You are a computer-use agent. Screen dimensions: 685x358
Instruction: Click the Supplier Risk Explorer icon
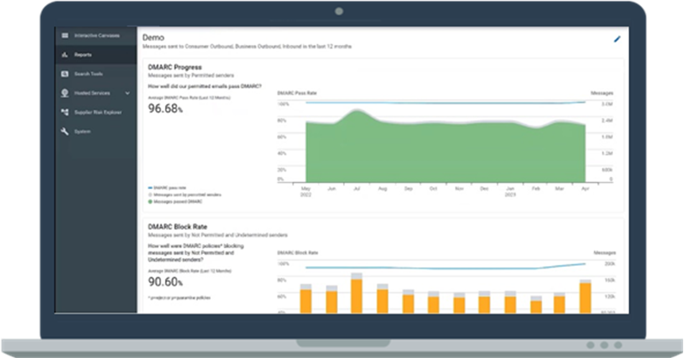[x=64, y=113]
